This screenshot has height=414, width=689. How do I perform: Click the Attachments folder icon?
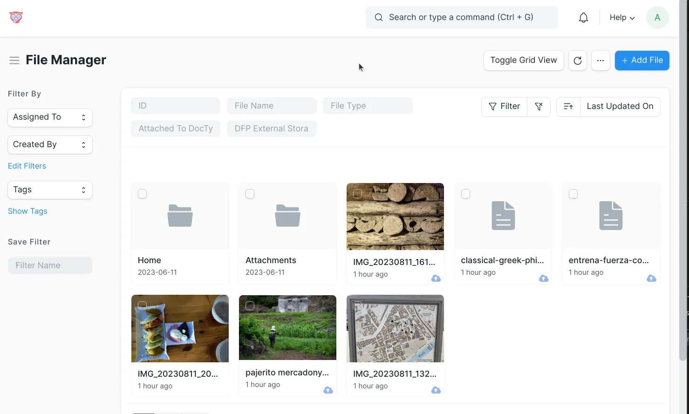coord(287,216)
